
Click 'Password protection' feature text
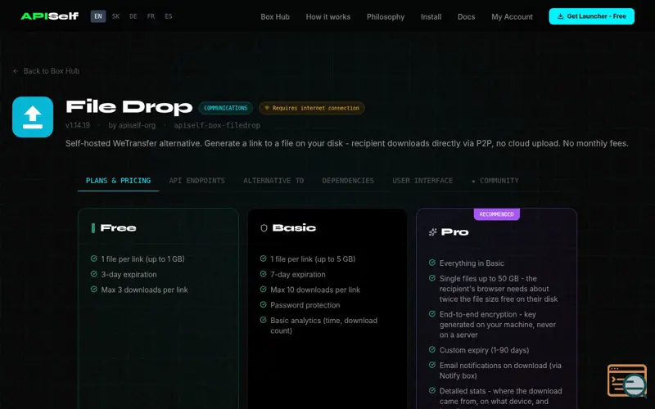305,305
